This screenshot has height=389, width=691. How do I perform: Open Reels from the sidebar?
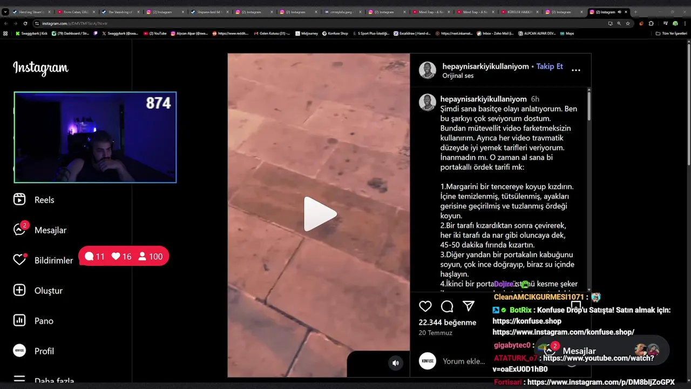(x=33, y=200)
